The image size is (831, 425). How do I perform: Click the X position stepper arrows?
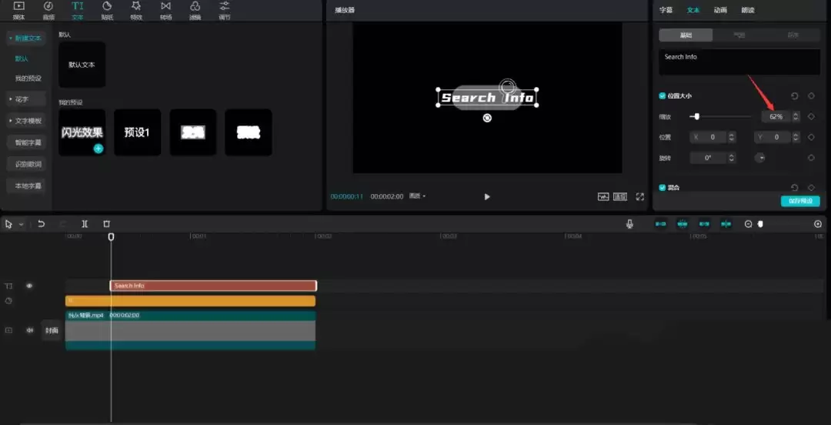[732, 137]
